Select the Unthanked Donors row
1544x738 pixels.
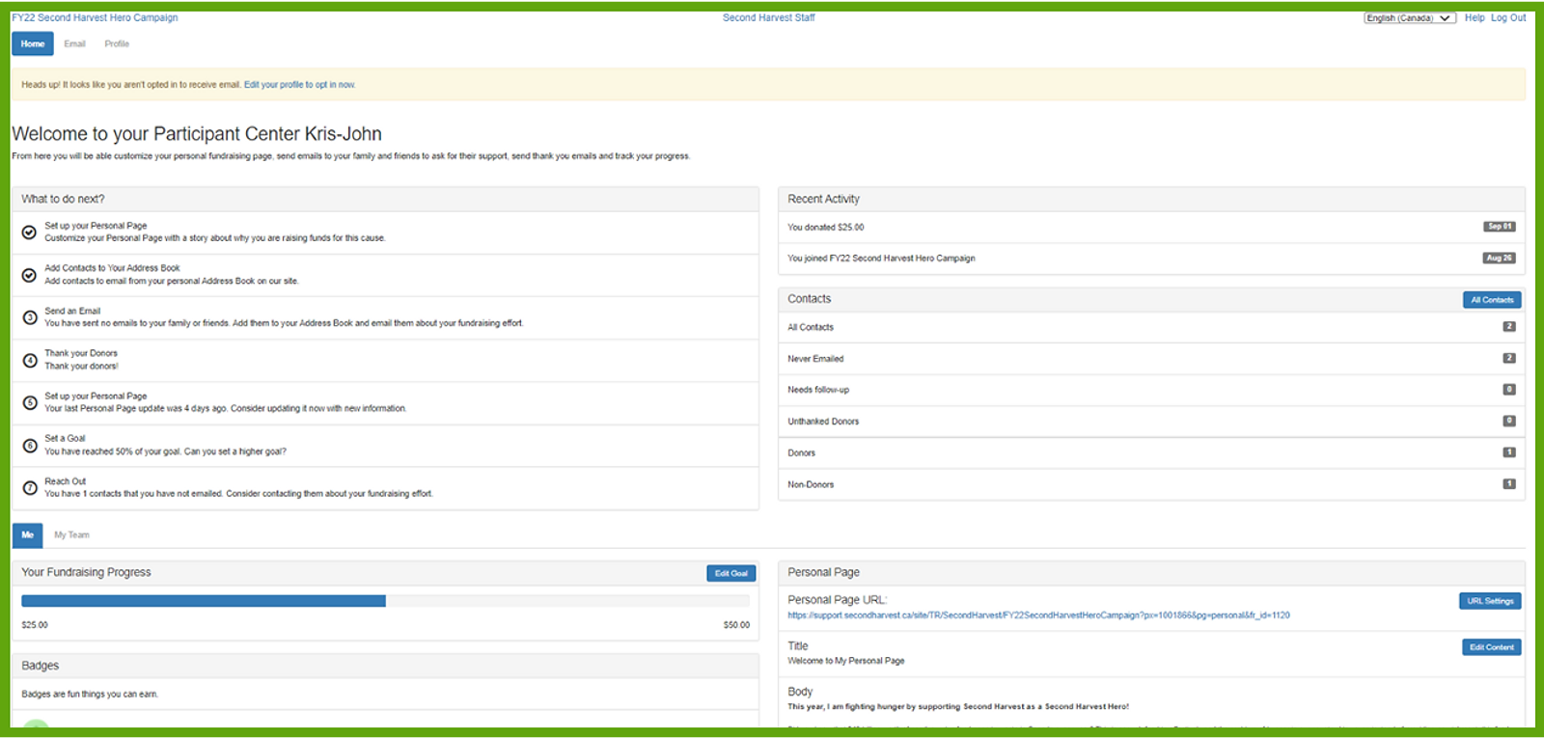tap(1151, 422)
